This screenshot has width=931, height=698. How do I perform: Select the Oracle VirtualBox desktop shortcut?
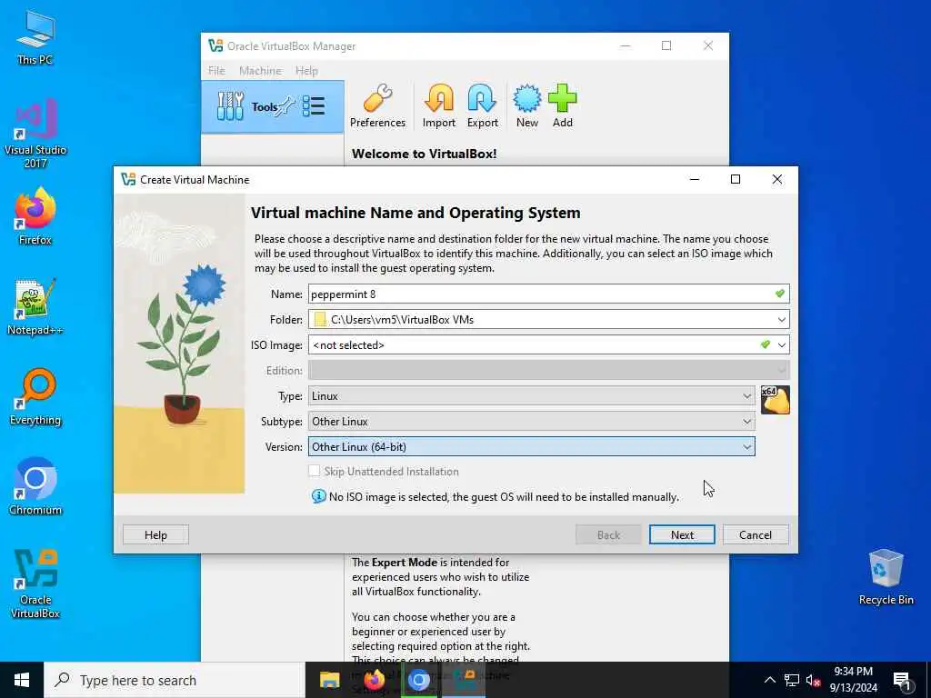35,584
